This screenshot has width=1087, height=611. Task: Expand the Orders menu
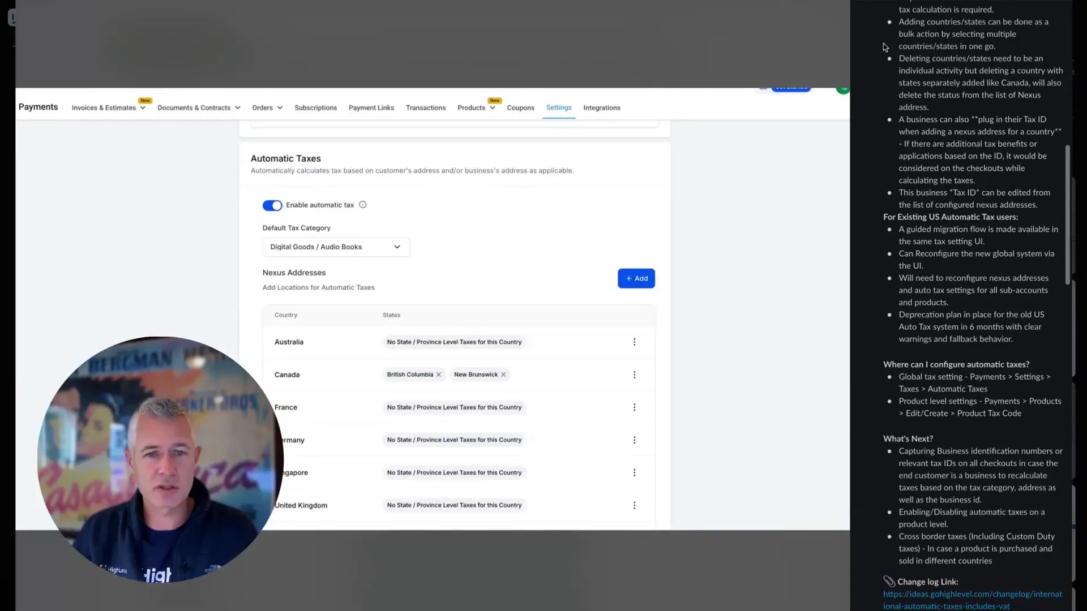click(x=267, y=107)
